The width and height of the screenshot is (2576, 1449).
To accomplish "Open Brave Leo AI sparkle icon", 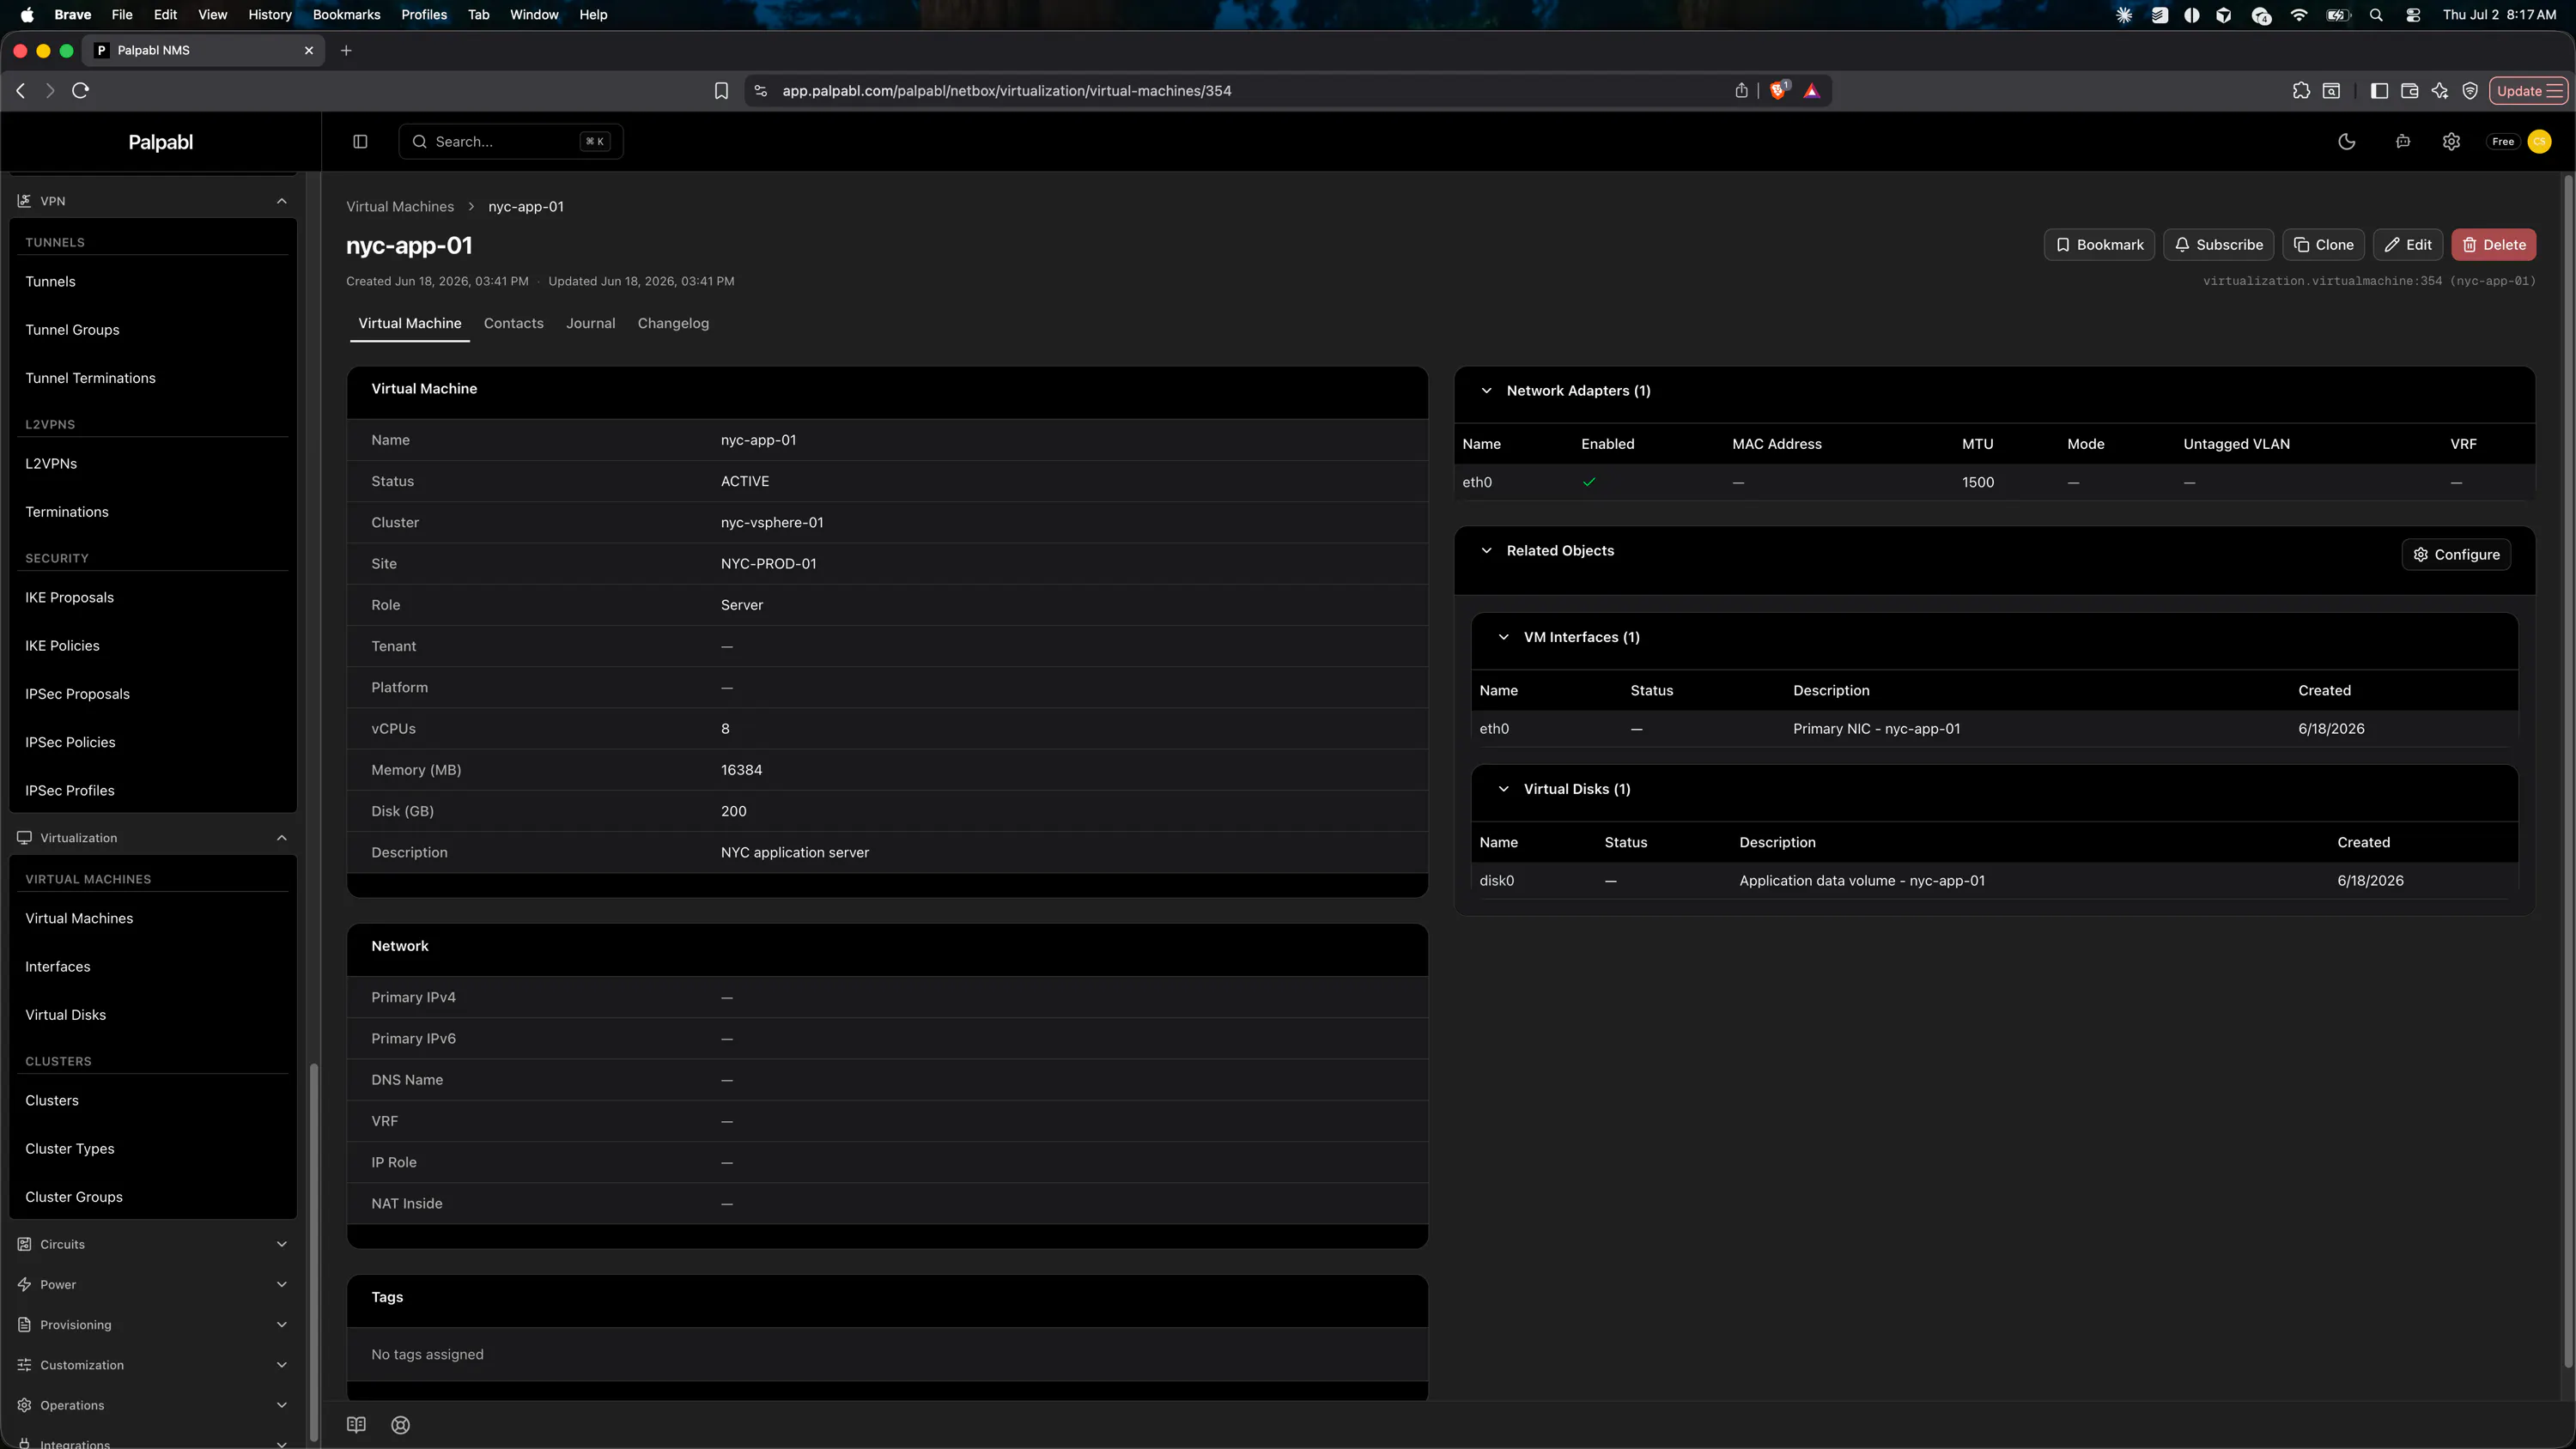I will pyautogui.click(x=2440, y=91).
